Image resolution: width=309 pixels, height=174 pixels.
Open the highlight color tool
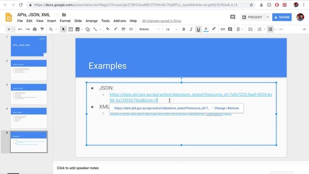coord(213,29)
